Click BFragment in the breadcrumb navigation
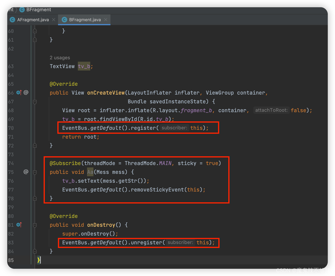The width and height of the screenshot is (335, 276). pos(38,9)
